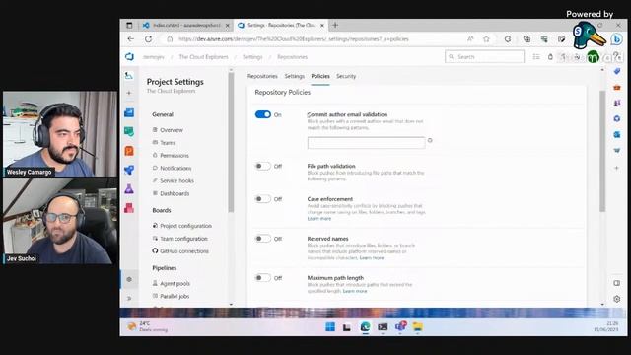Open Learn more under Case enforcement

click(319, 219)
